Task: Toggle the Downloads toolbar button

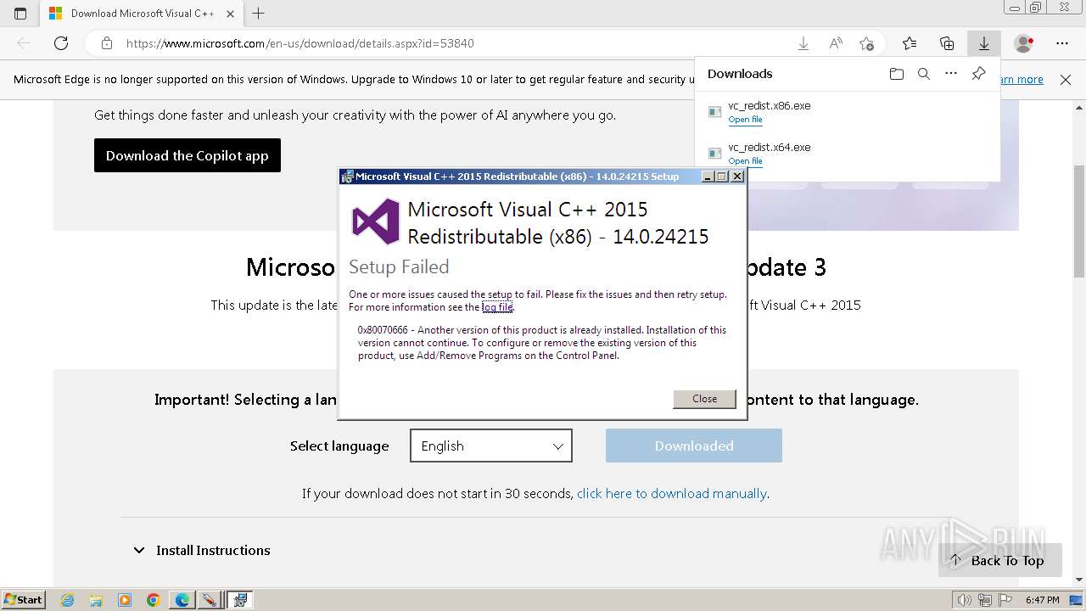Action: click(x=984, y=43)
